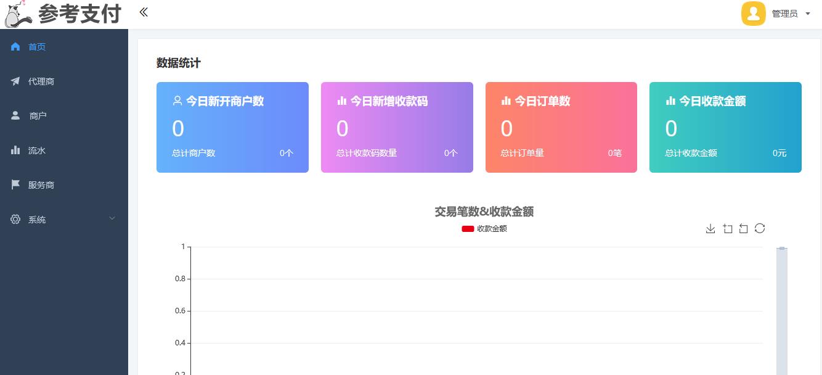Viewport: 822px width, 375px height.
Task: Select the 服务商 flag icon
Action: pyautogui.click(x=15, y=184)
